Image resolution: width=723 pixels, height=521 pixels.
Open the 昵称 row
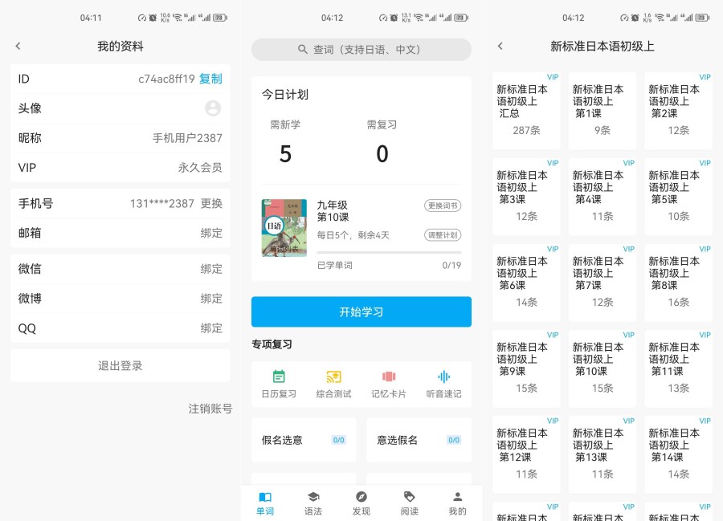coord(120,138)
